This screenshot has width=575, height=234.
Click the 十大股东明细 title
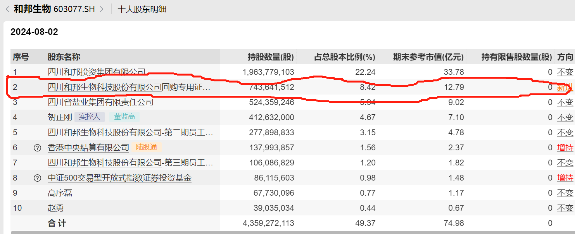click(142, 9)
